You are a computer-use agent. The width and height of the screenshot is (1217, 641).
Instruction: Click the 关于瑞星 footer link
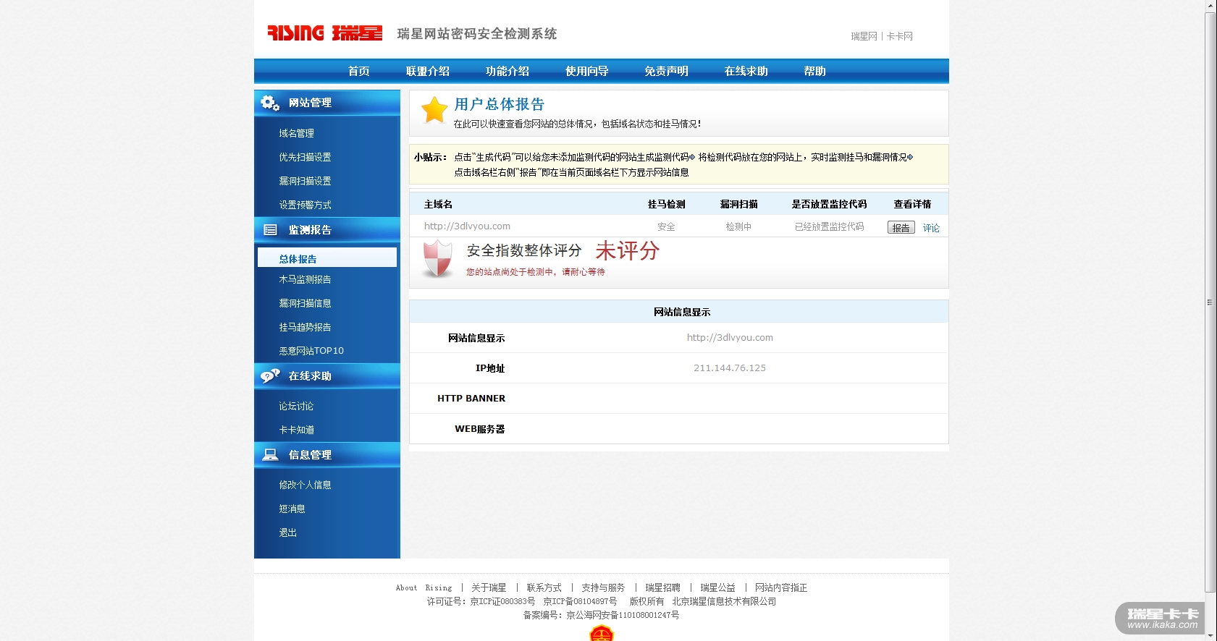(489, 587)
